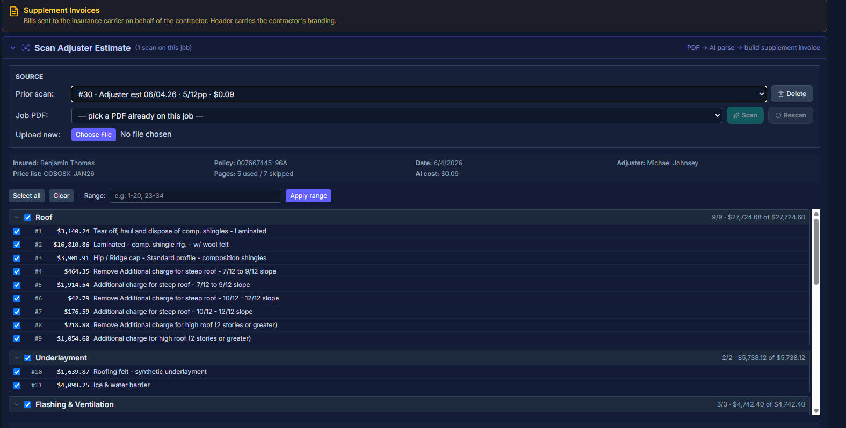Open the Prior scan dropdown
Viewport: 846px width, 428px height.
point(418,94)
